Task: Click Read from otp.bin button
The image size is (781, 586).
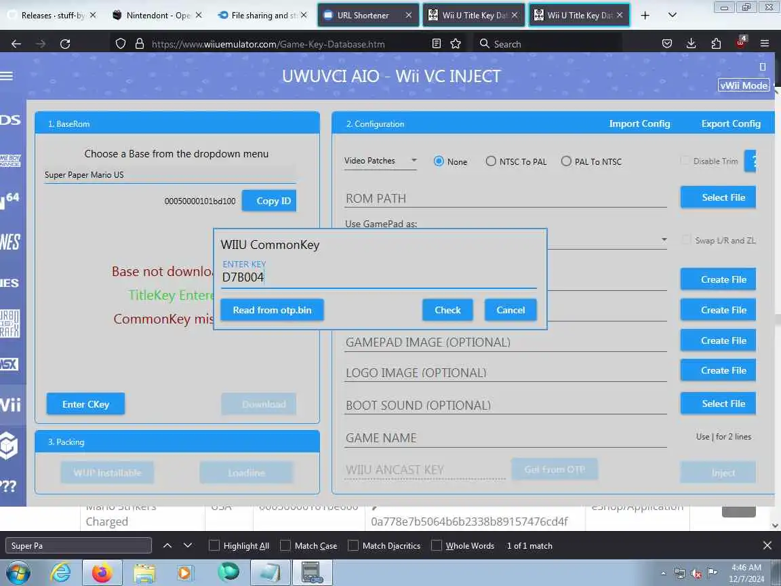Action: click(x=272, y=310)
